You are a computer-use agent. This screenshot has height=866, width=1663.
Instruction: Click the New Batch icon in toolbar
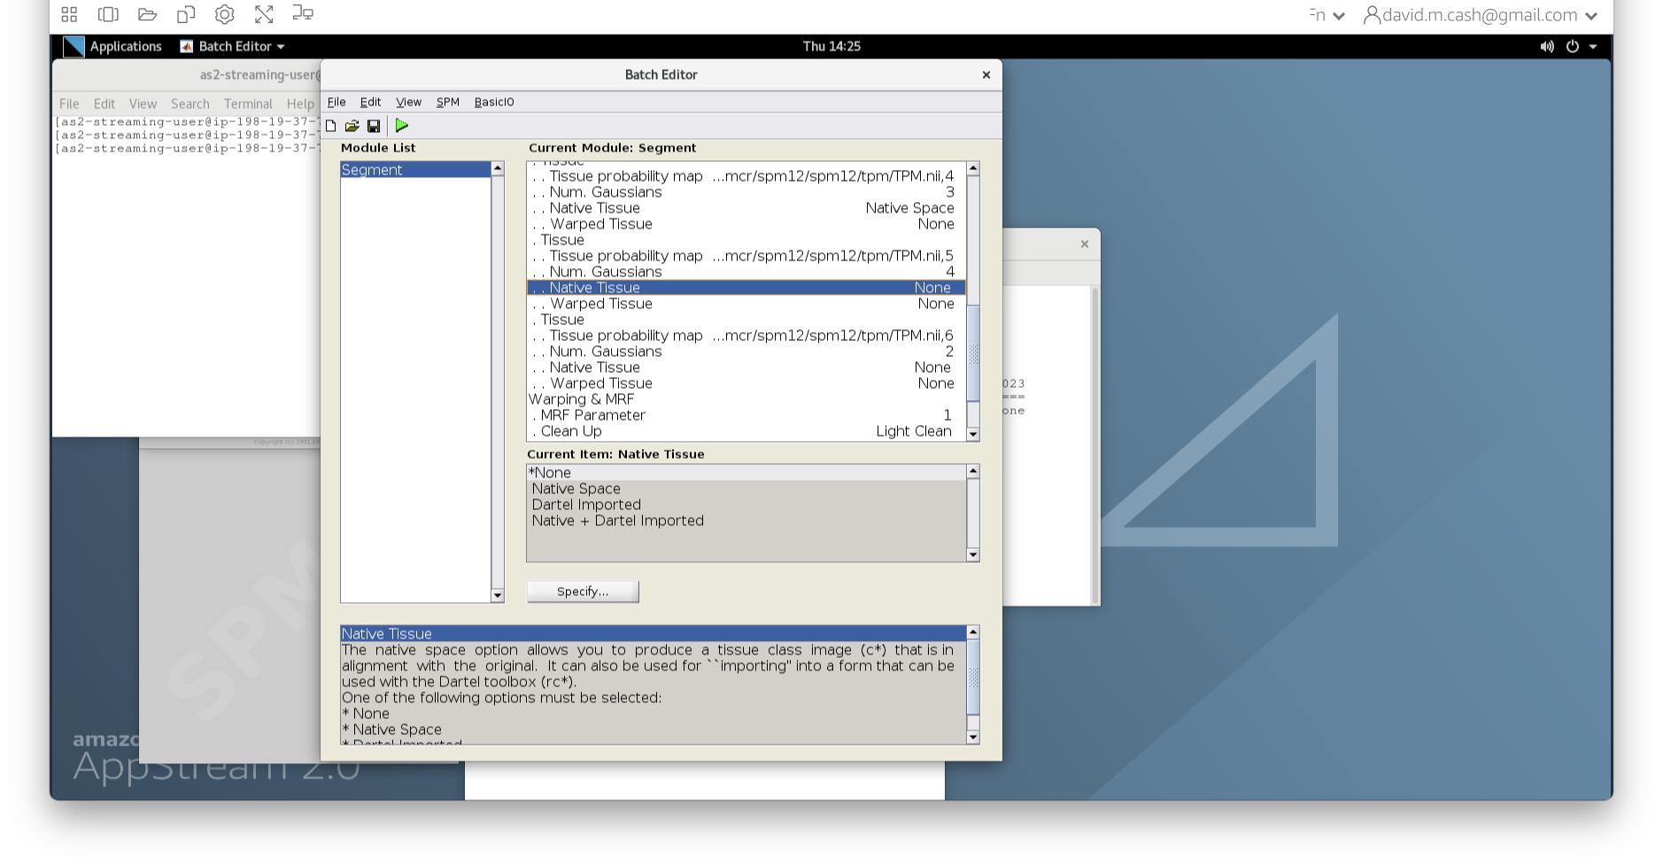coord(331,126)
